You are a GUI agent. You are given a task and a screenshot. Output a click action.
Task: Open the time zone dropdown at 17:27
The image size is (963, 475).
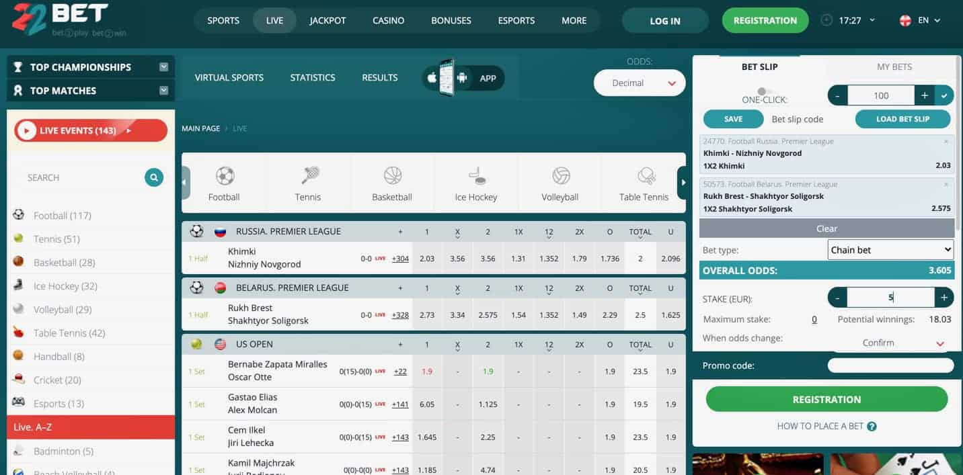(x=872, y=20)
